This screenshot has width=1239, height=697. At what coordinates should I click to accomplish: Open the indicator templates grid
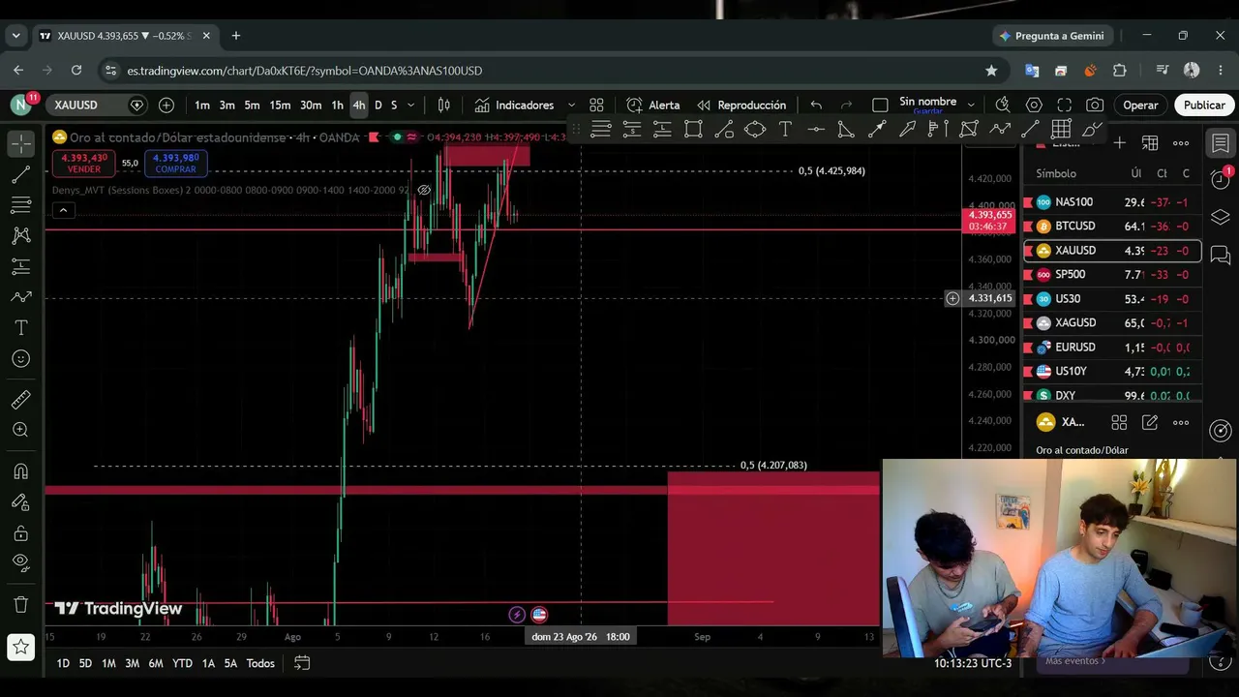point(596,105)
